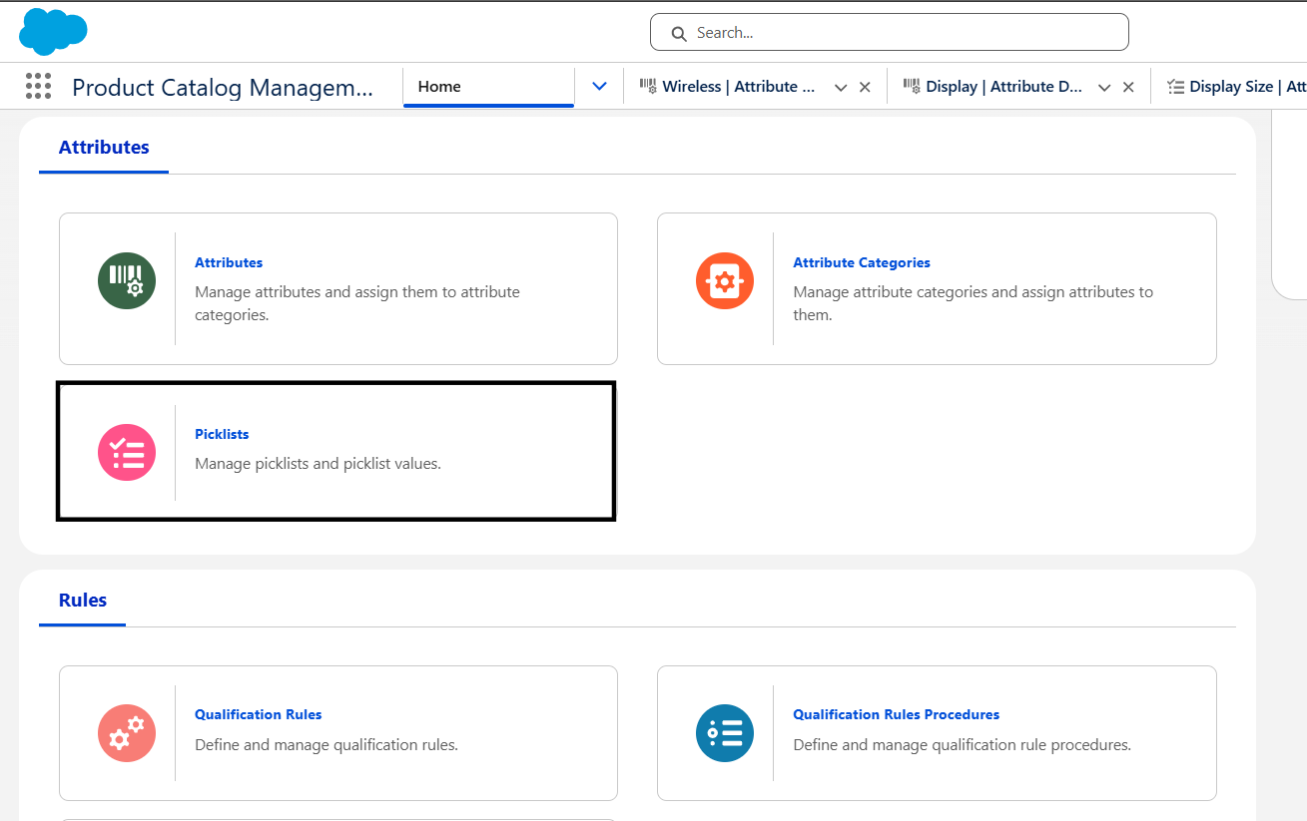Click the orange Attribute Categories icon

coord(725,281)
